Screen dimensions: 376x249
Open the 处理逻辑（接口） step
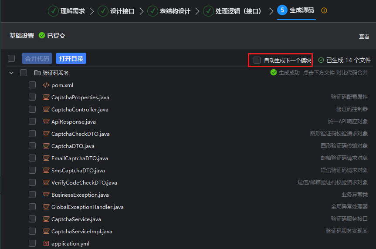[238, 11]
